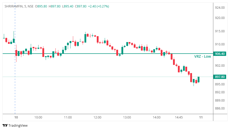
Task: Click the 886.00 price scale label
Action: point(220,108)
